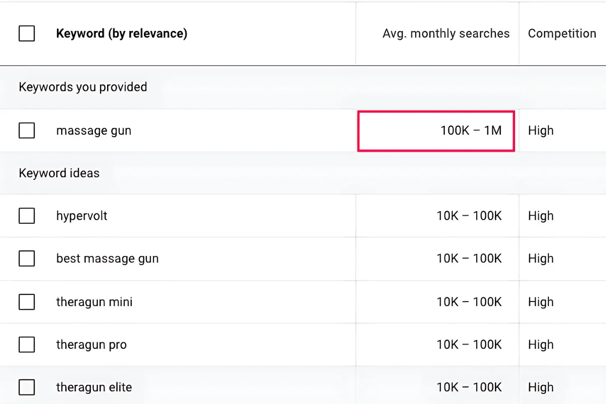
Task: Check the theragun mini row box
Action: [x=27, y=302]
